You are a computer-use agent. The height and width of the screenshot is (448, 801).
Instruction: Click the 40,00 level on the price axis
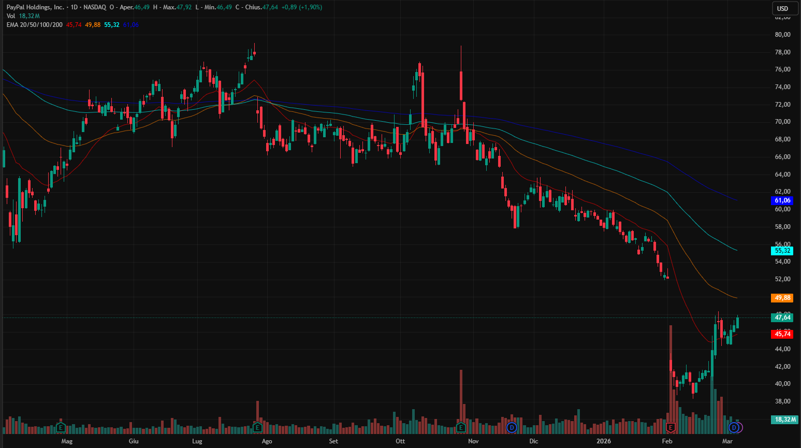782,384
